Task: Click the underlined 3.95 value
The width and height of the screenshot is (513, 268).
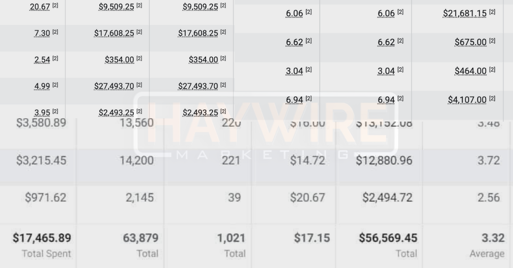Action: [43, 112]
